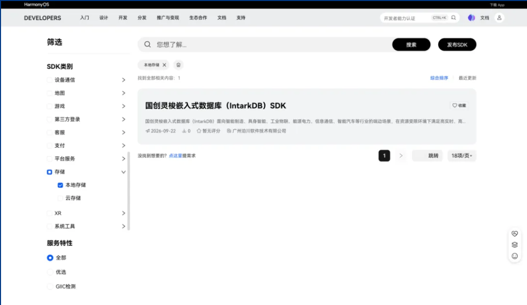Open the 国创灵梭嵌入式数据库 SDK title

coord(216,106)
